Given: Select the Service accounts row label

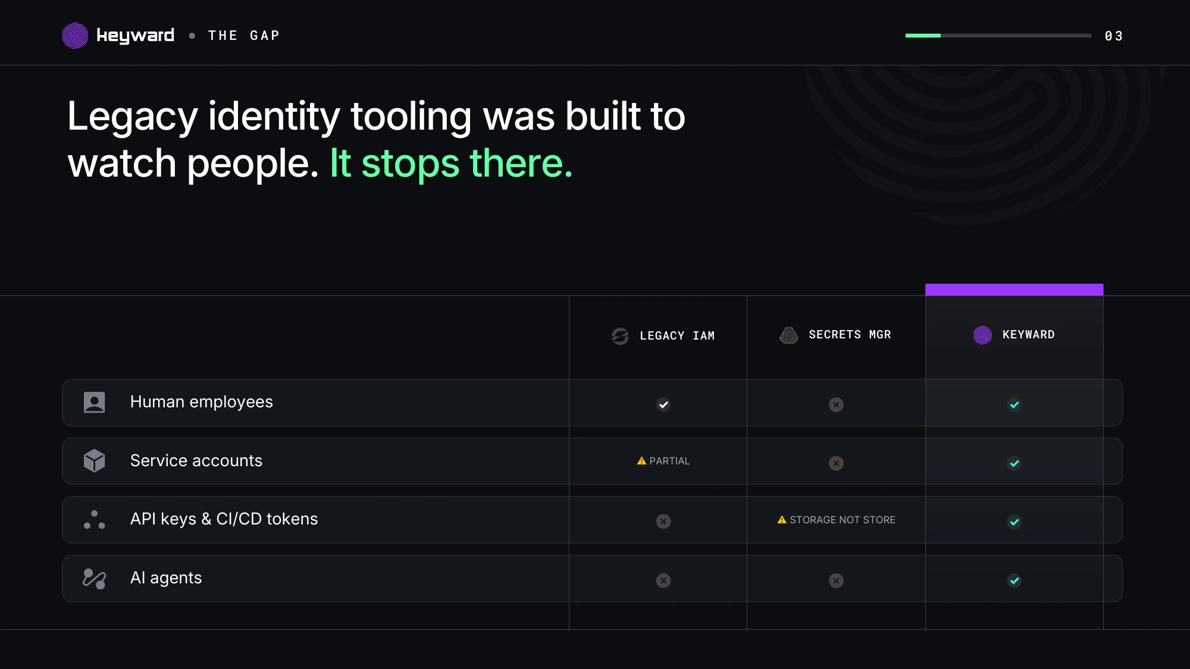Looking at the screenshot, I should tap(196, 461).
